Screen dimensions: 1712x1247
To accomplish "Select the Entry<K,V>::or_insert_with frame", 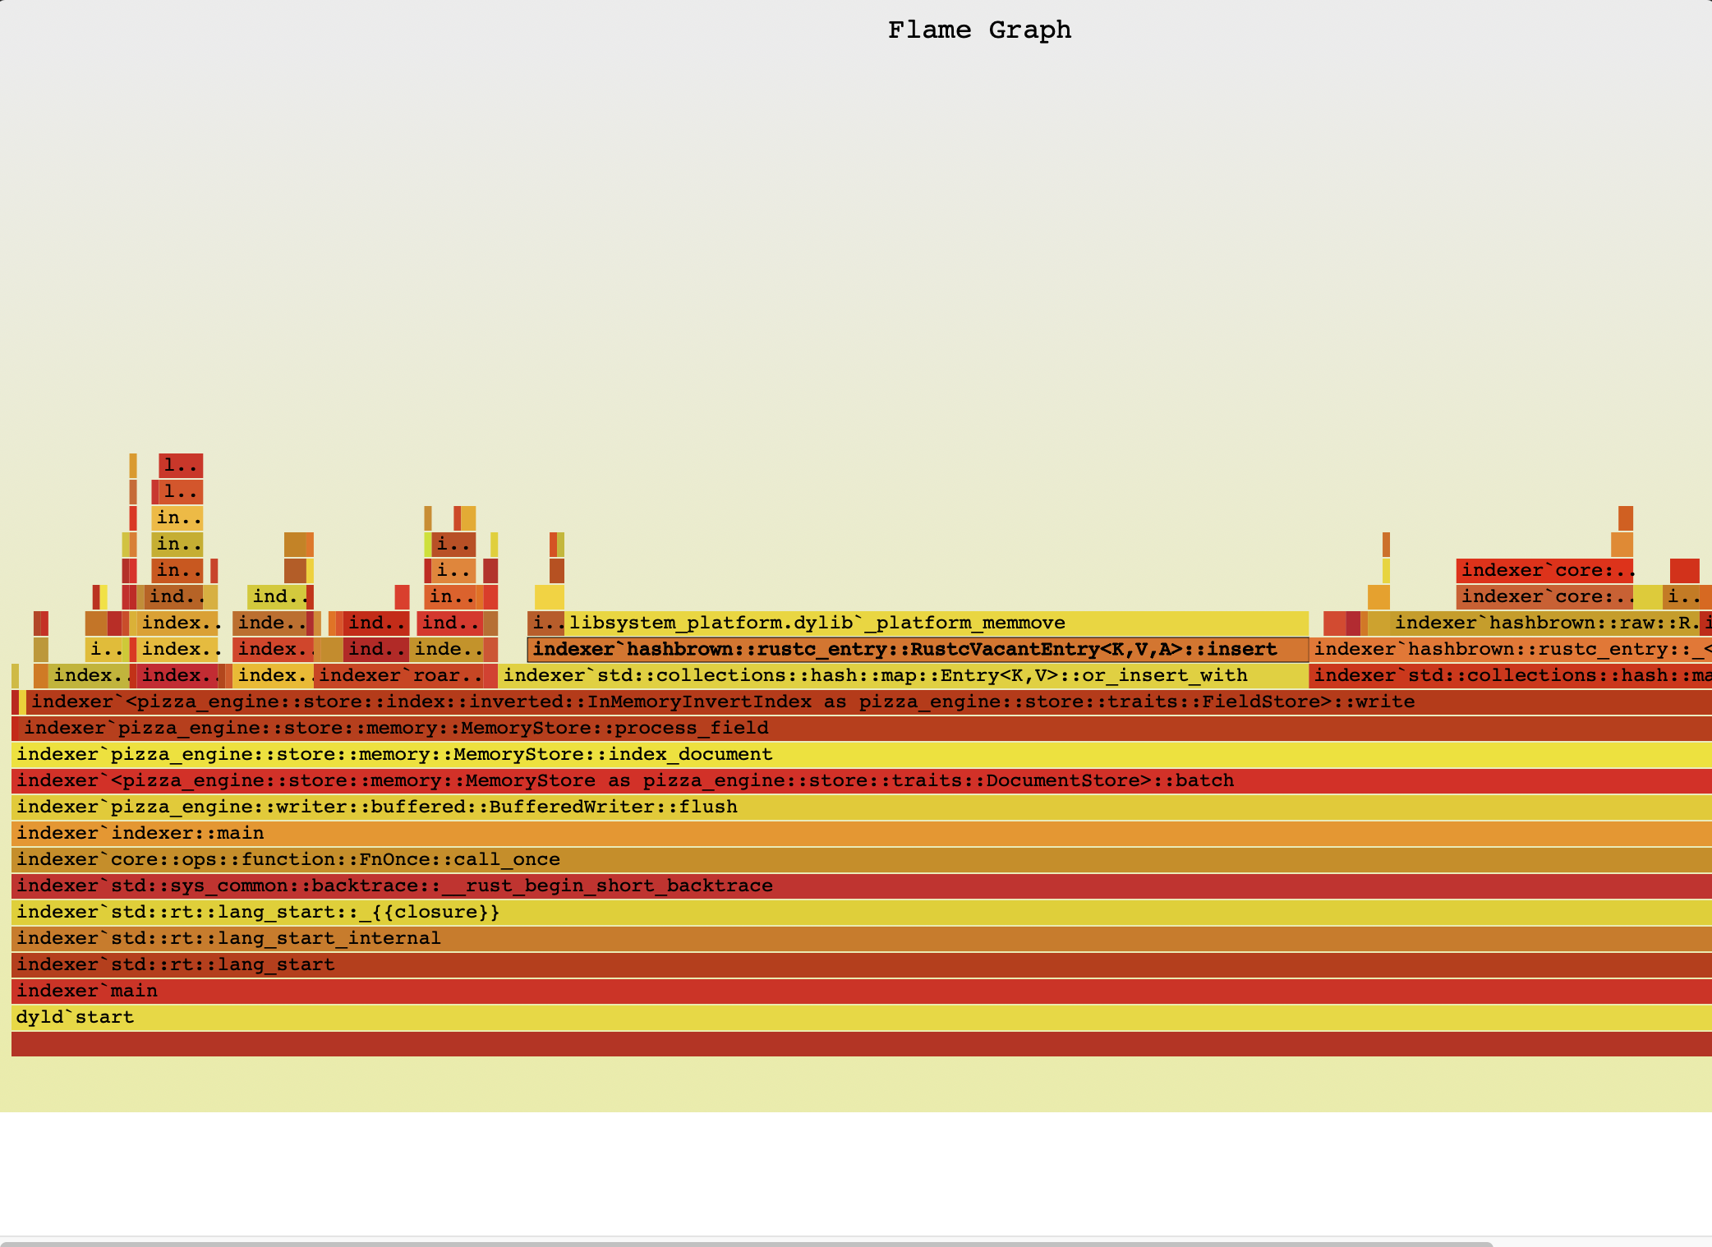I will click(904, 675).
